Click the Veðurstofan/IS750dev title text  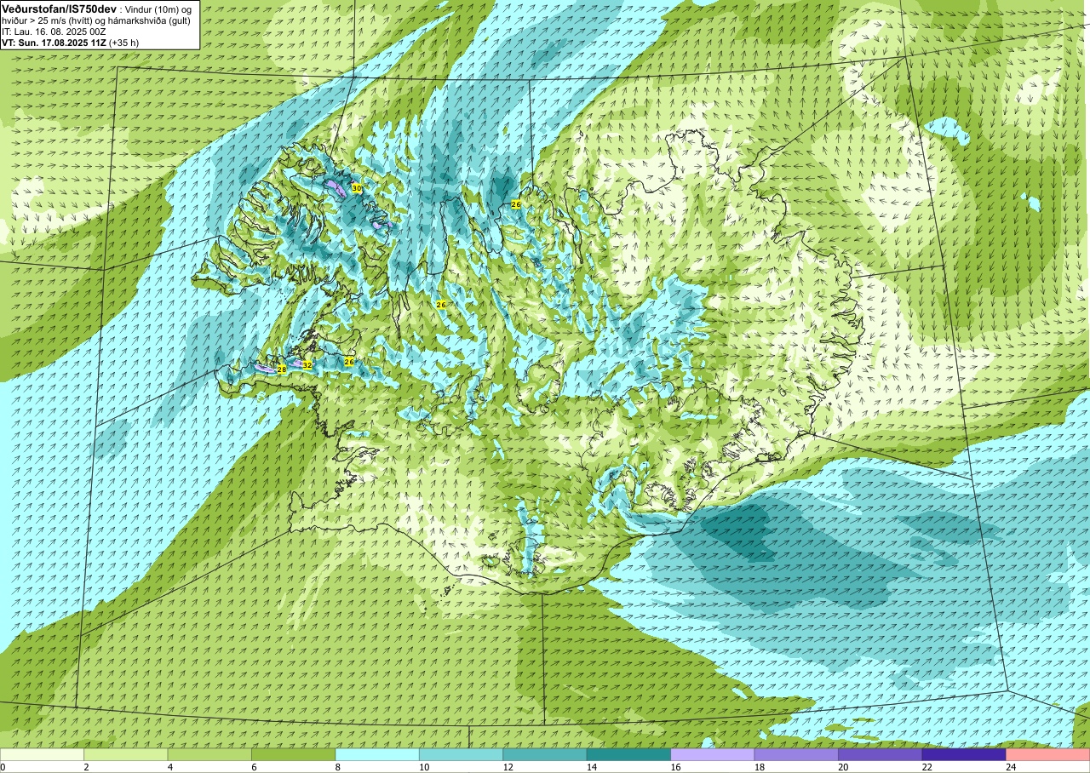(x=59, y=9)
